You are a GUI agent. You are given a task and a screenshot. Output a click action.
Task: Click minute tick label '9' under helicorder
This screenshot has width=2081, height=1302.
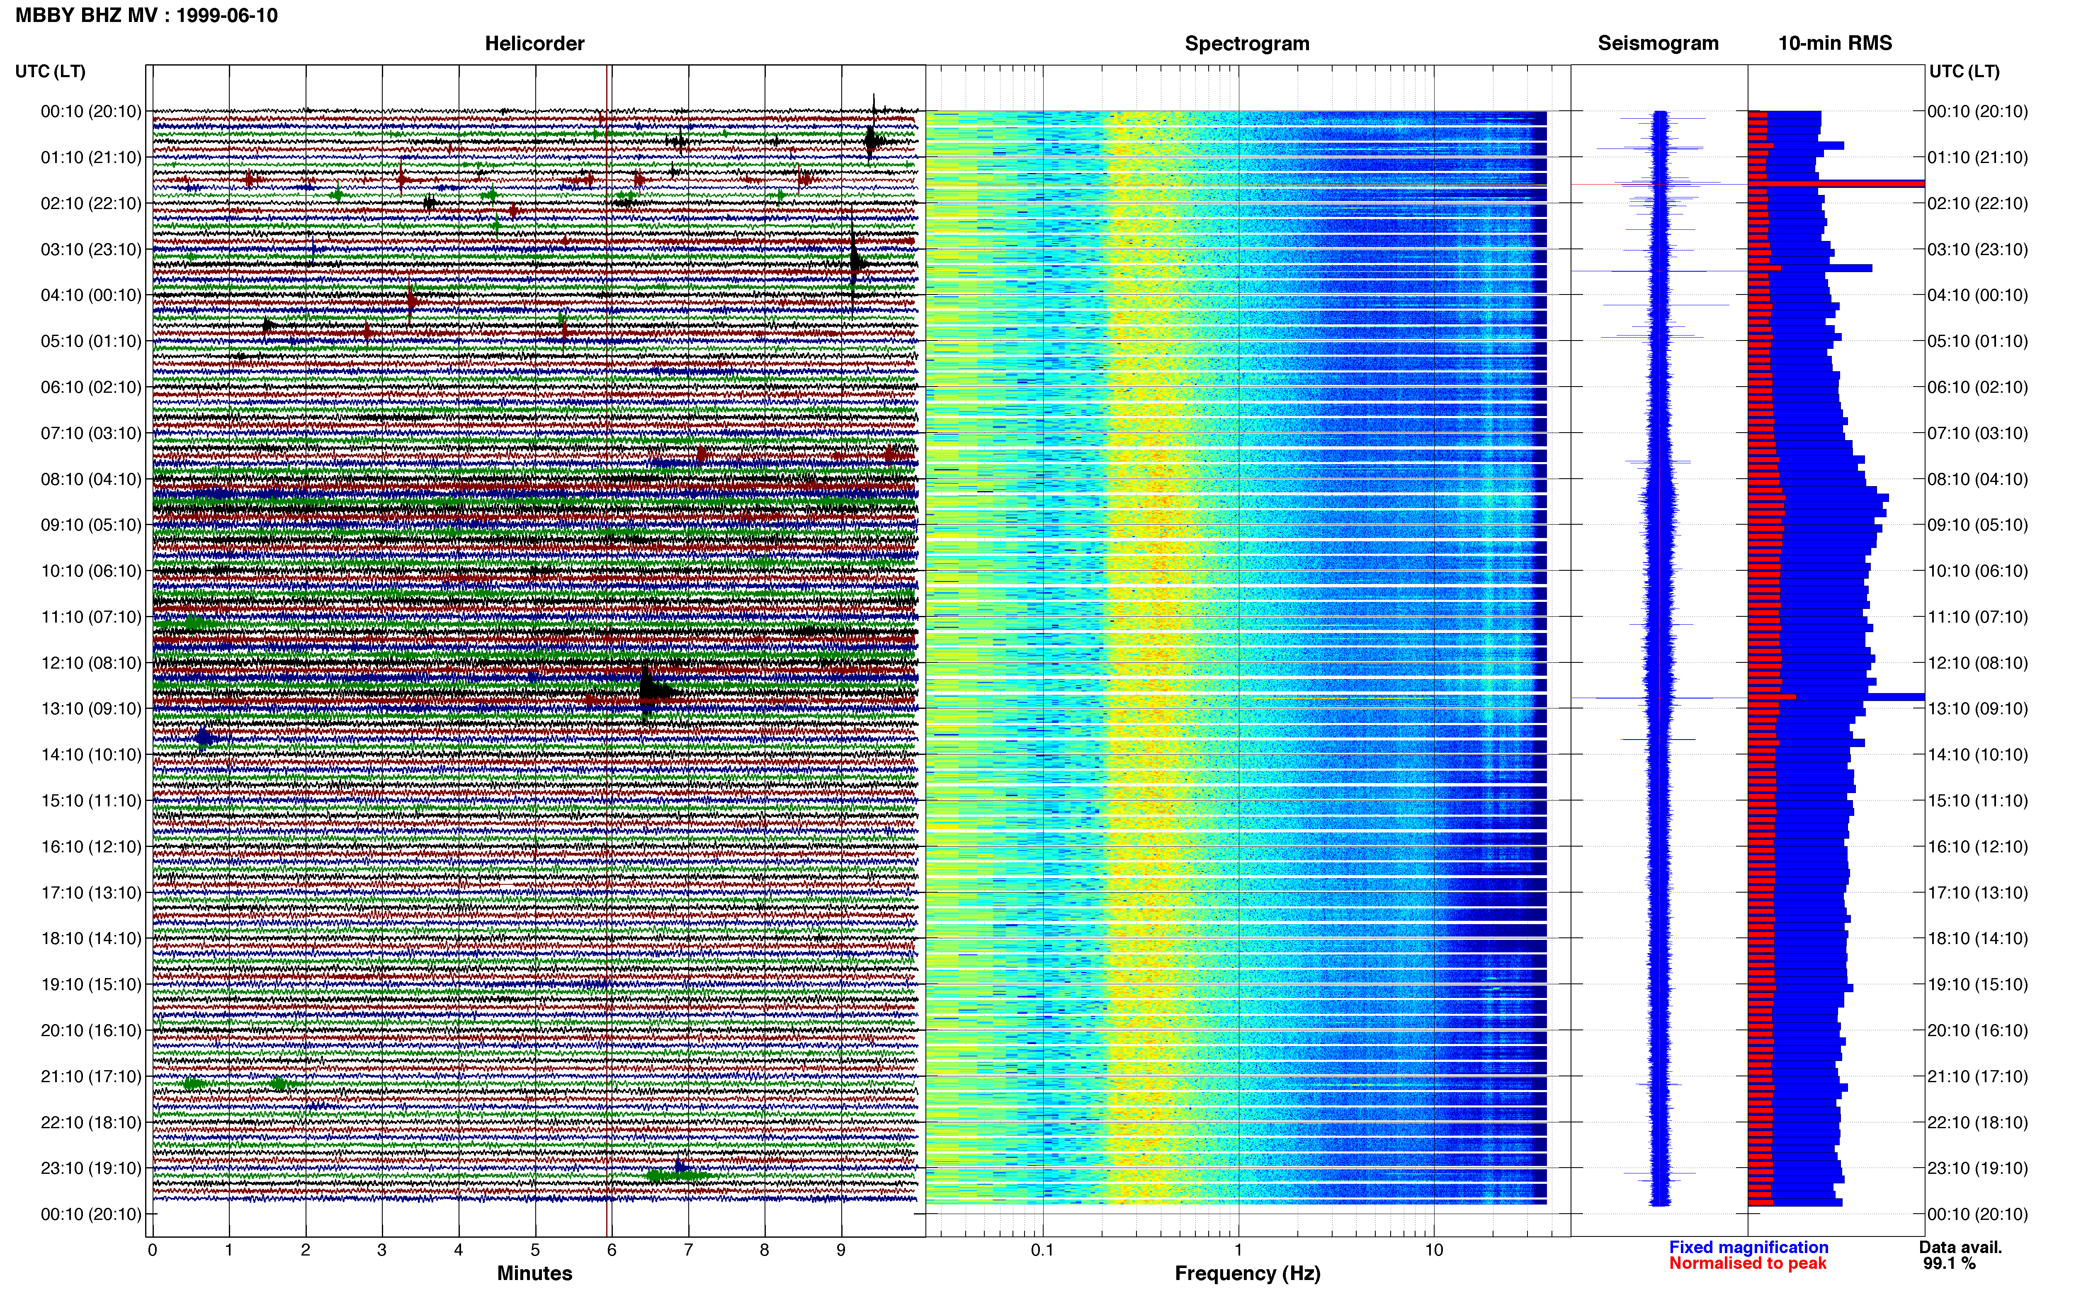point(841,1250)
